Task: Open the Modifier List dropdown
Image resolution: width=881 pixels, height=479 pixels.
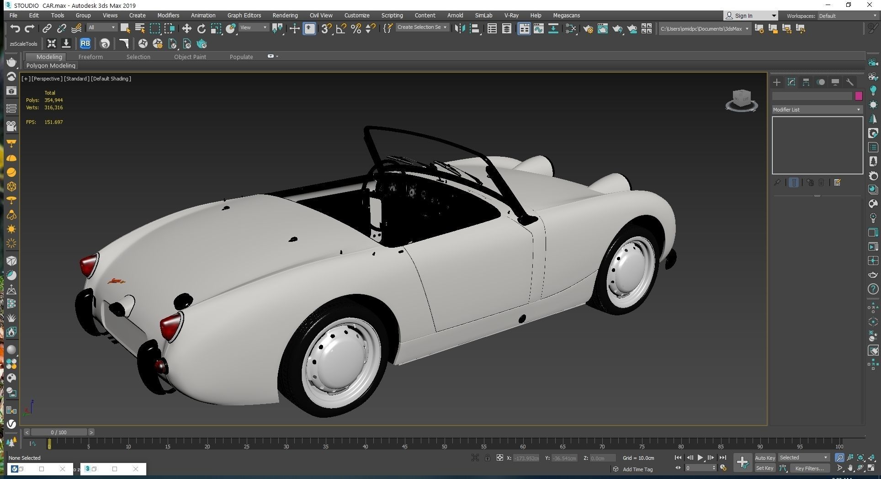Action: 817,110
